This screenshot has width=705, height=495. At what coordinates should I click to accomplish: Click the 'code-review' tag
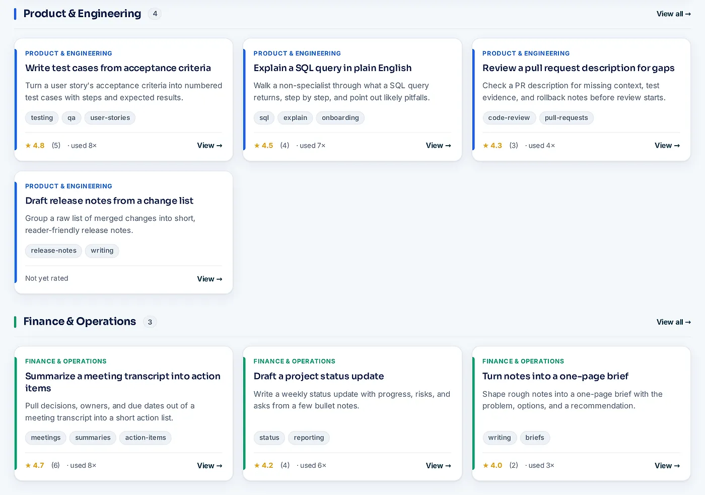pyautogui.click(x=509, y=118)
